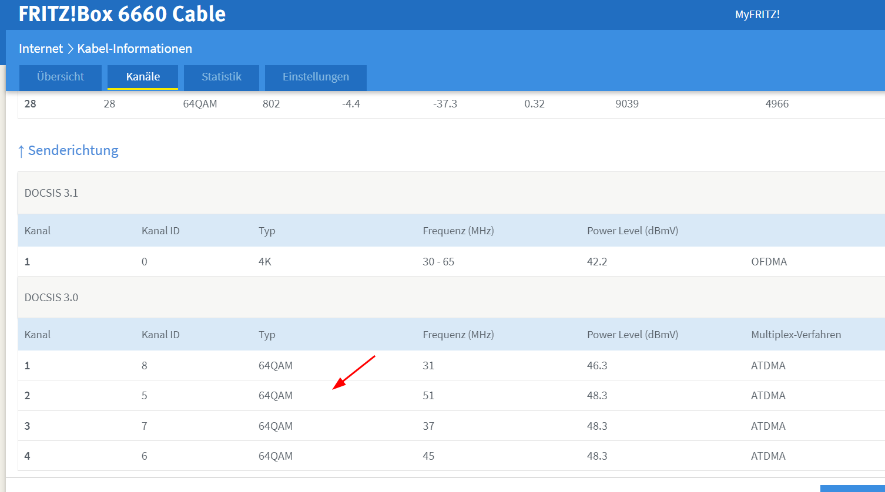
Task: Click the MyFRITZ! link in header
Action: (x=757, y=15)
